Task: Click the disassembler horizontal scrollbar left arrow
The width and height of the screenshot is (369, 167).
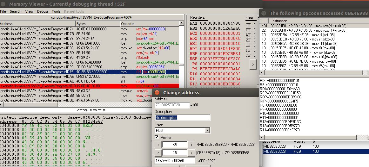Action: pyautogui.click(x=1, y=104)
